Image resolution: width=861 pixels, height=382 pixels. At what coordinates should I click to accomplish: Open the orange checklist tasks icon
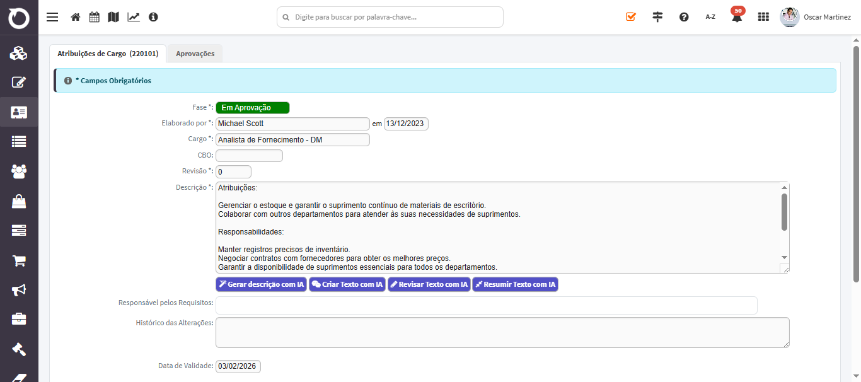pos(631,17)
